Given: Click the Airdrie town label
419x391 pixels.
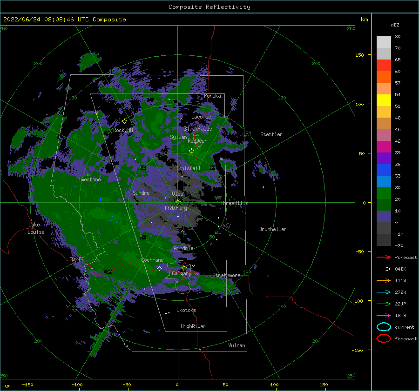Looking at the screenshot, I should pyautogui.click(x=183, y=248).
